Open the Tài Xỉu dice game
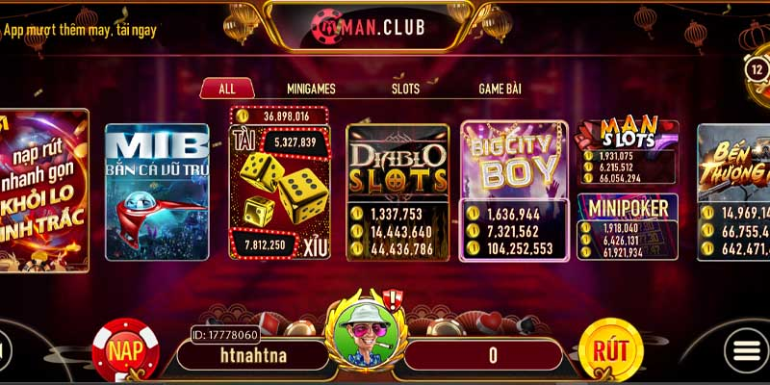Viewport: 770px width, 385px height. 279,183
